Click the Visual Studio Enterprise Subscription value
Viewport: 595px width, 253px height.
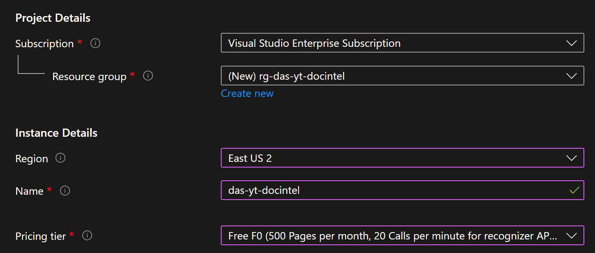[314, 43]
